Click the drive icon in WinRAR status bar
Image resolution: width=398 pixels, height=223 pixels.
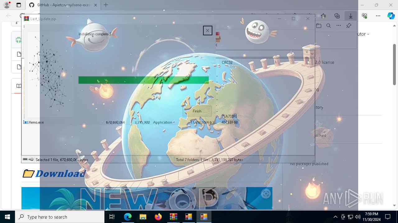pos(25,160)
